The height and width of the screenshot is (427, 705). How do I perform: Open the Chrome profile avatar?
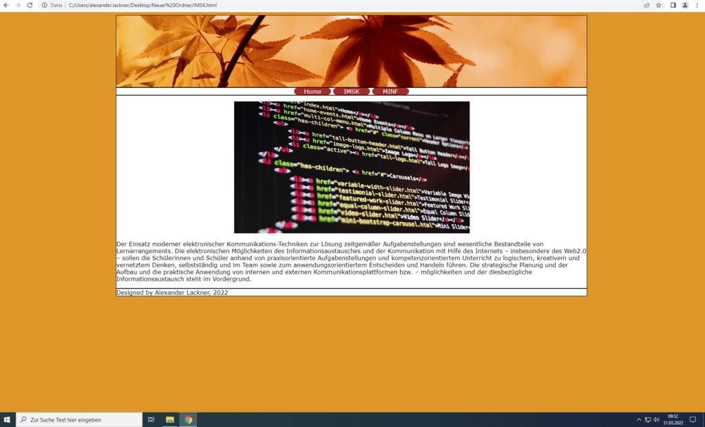(x=685, y=5)
